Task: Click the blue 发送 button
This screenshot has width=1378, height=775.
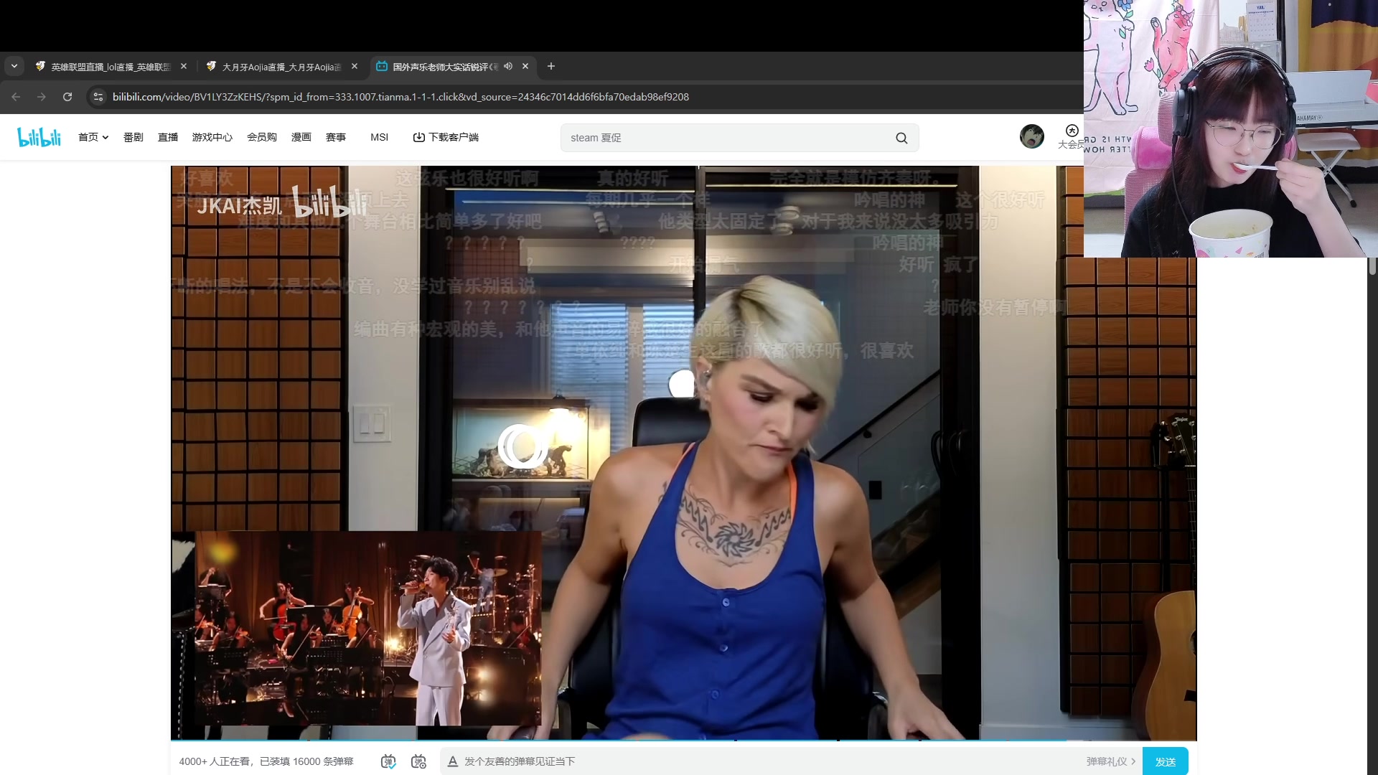Action: (x=1166, y=761)
